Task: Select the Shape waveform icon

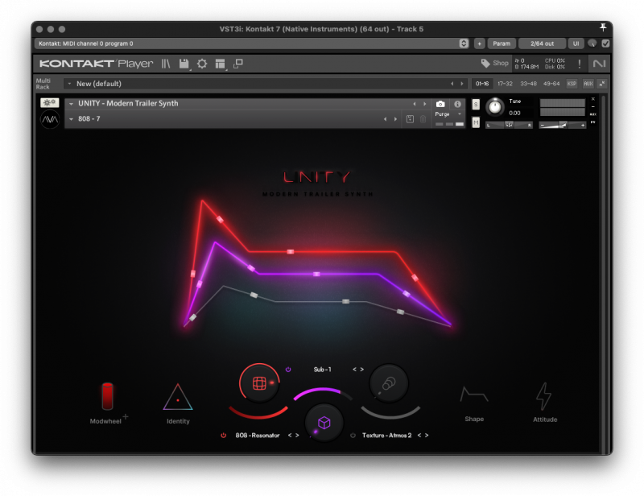Action: [474, 393]
